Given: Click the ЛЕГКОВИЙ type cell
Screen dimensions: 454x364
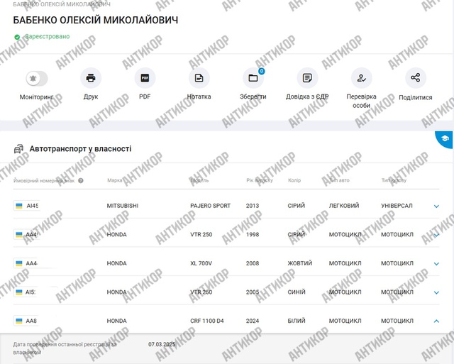Looking at the screenshot, I should click(x=344, y=206).
